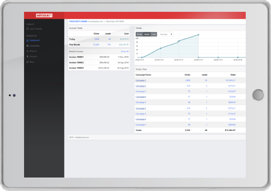The width and height of the screenshot is (271, 191).
Task: Open the This Week time range dropdown
Action: [166, 34]
